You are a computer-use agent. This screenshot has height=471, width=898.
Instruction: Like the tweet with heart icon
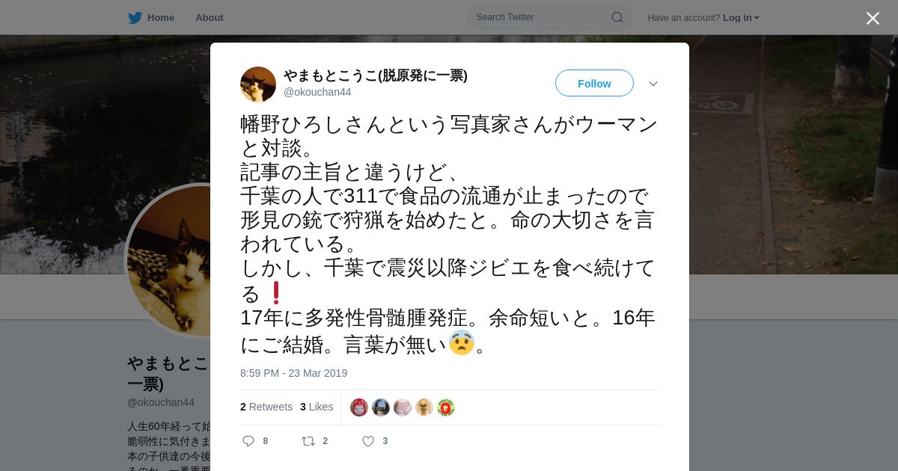[x=368, y=441]
